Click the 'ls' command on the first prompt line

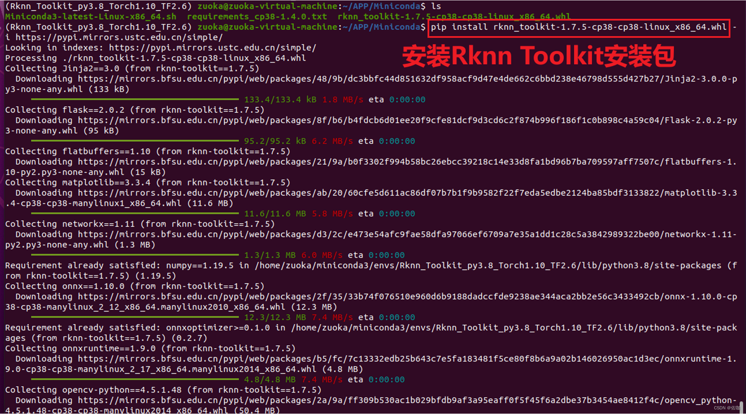(x=436, y=6)
